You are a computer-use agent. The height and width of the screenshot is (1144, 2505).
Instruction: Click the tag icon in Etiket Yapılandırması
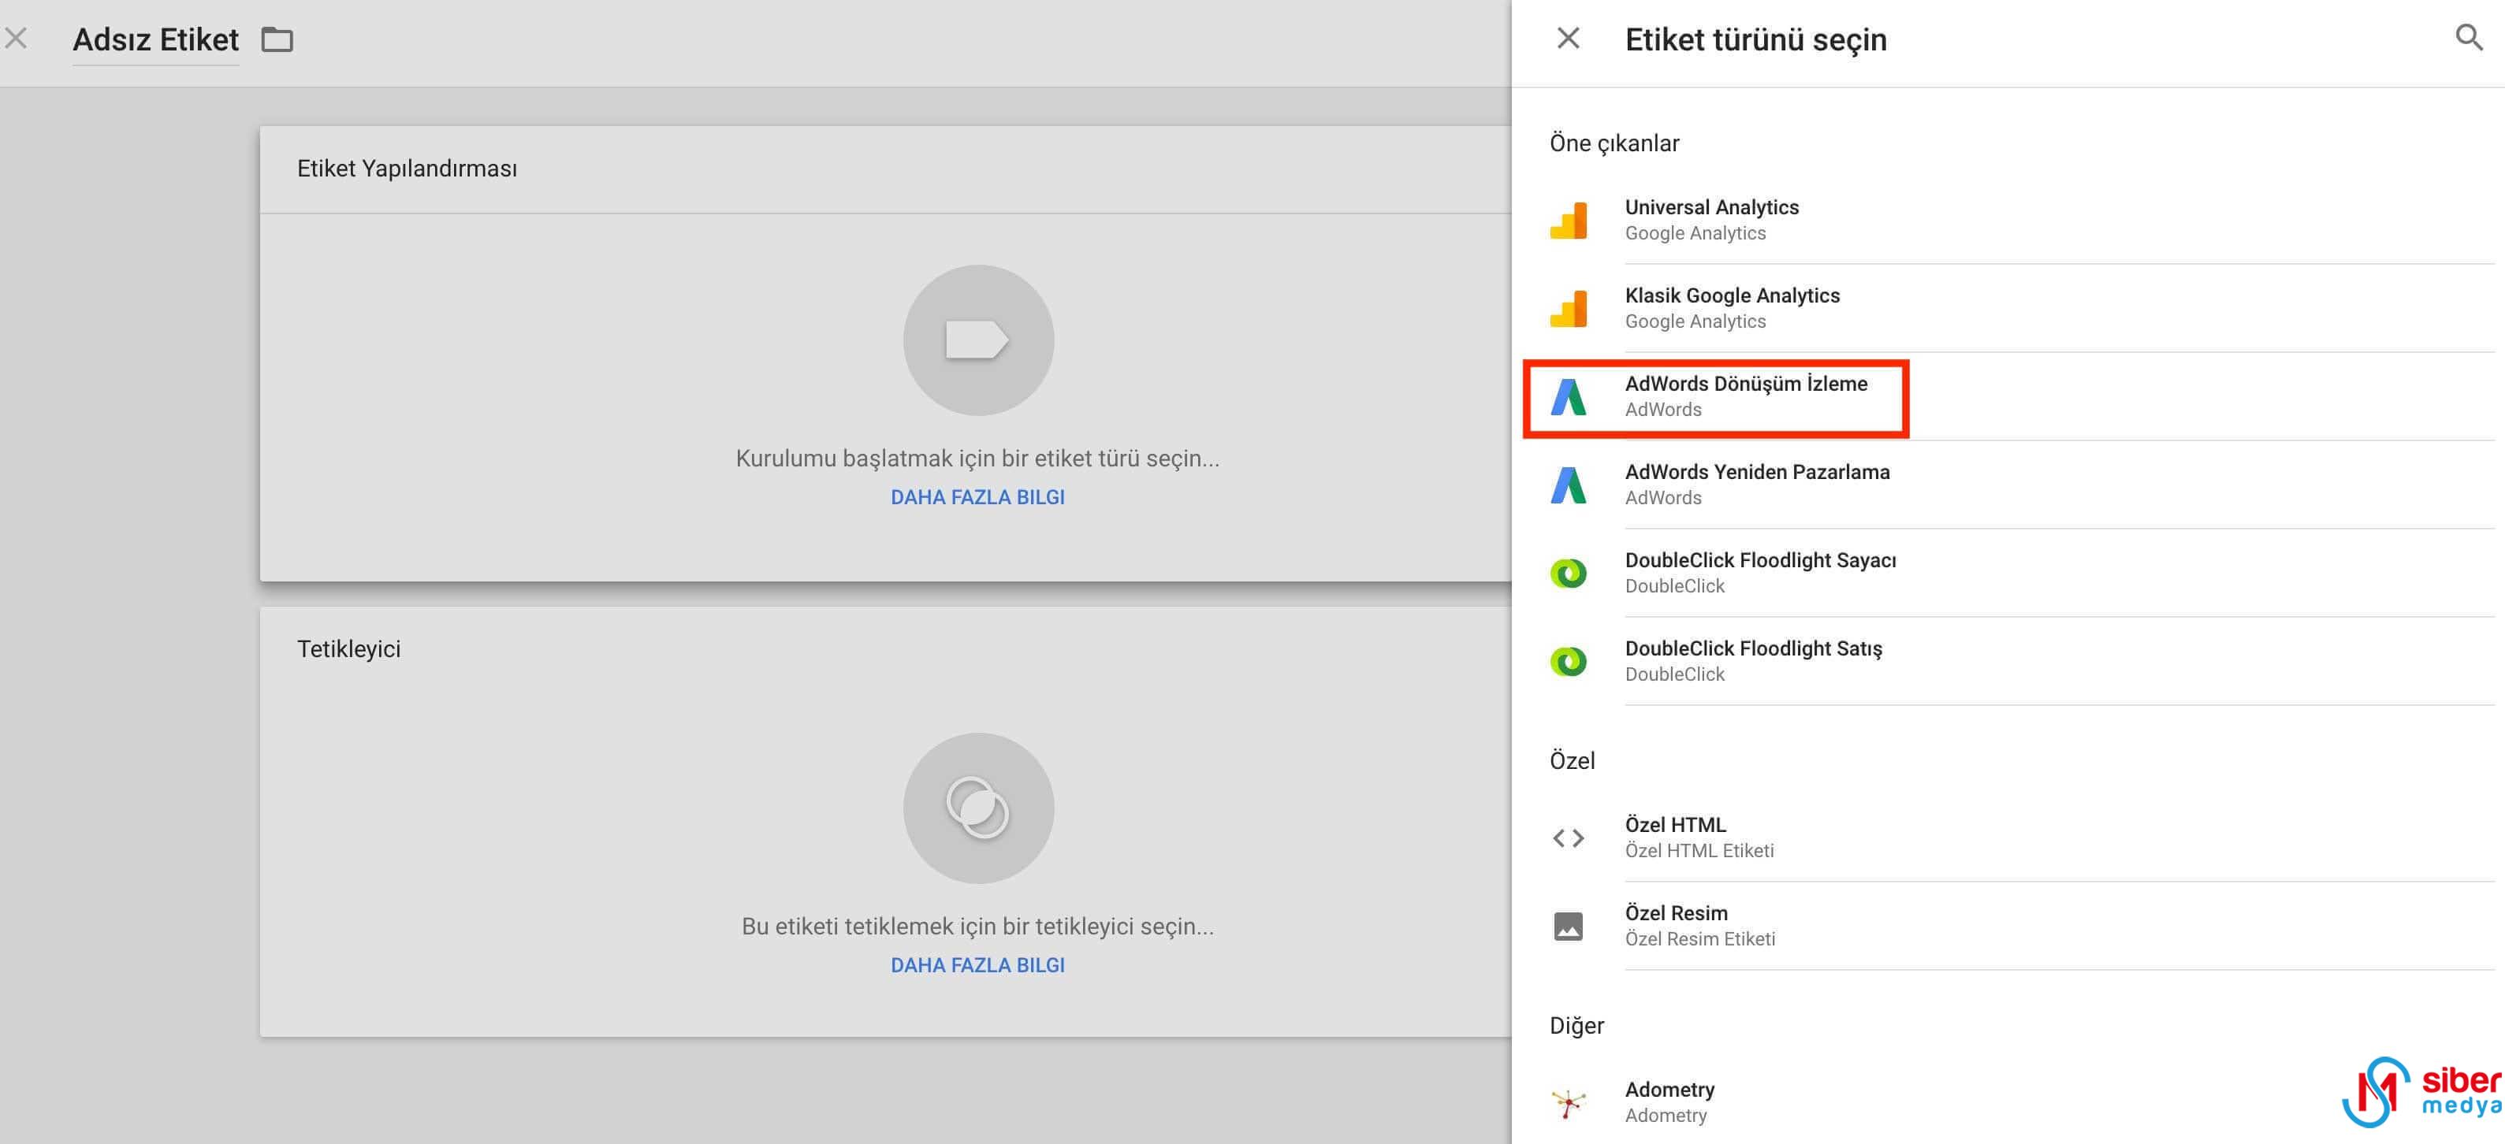[978, 340]
